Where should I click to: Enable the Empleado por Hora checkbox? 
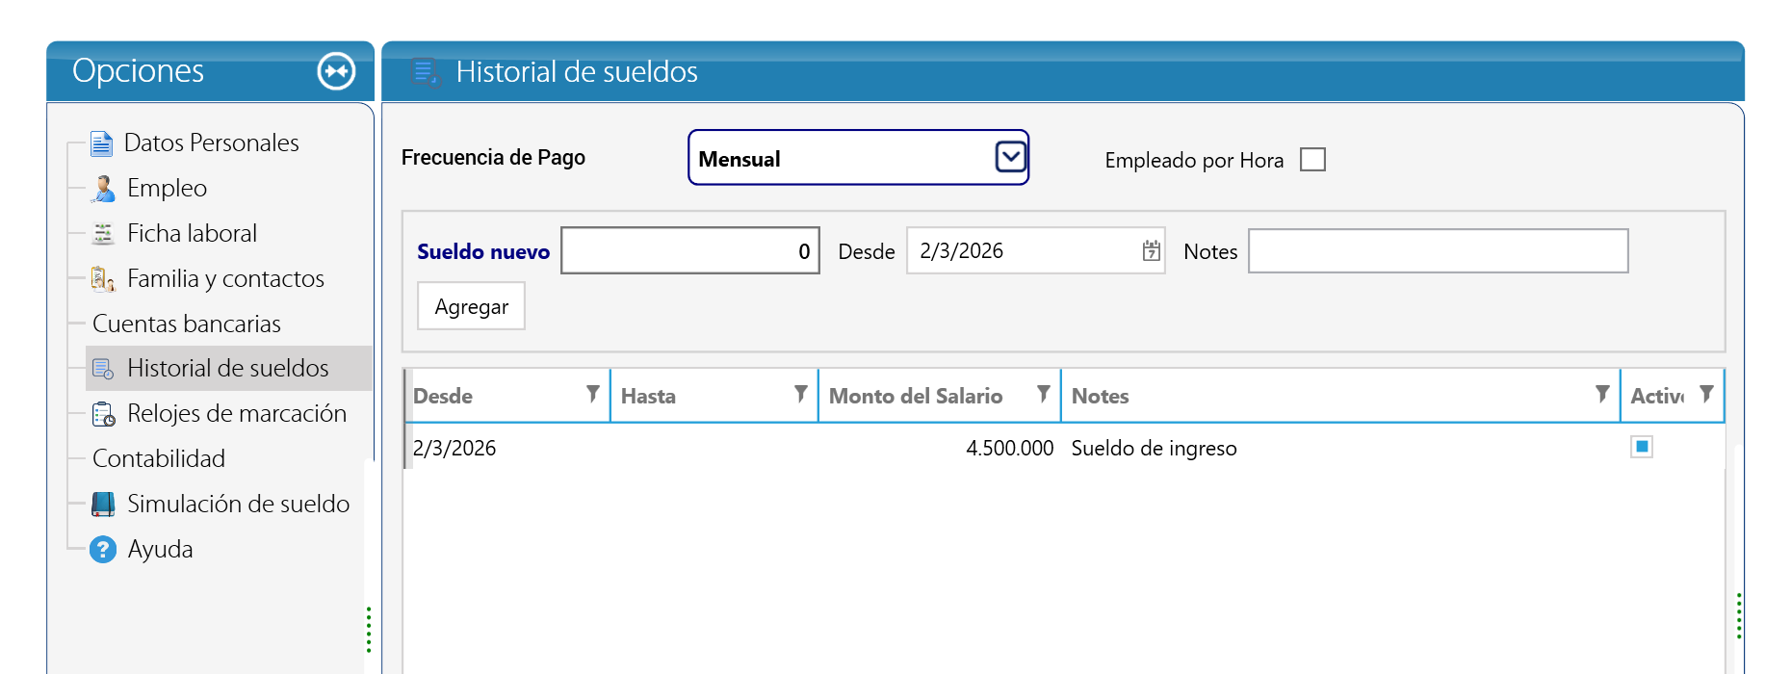click(x=1312, y=159)
